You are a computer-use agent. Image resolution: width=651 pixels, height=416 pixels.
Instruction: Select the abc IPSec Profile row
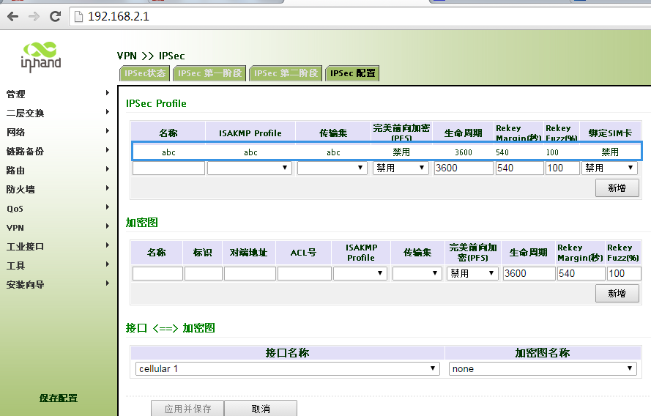[386, 152]
